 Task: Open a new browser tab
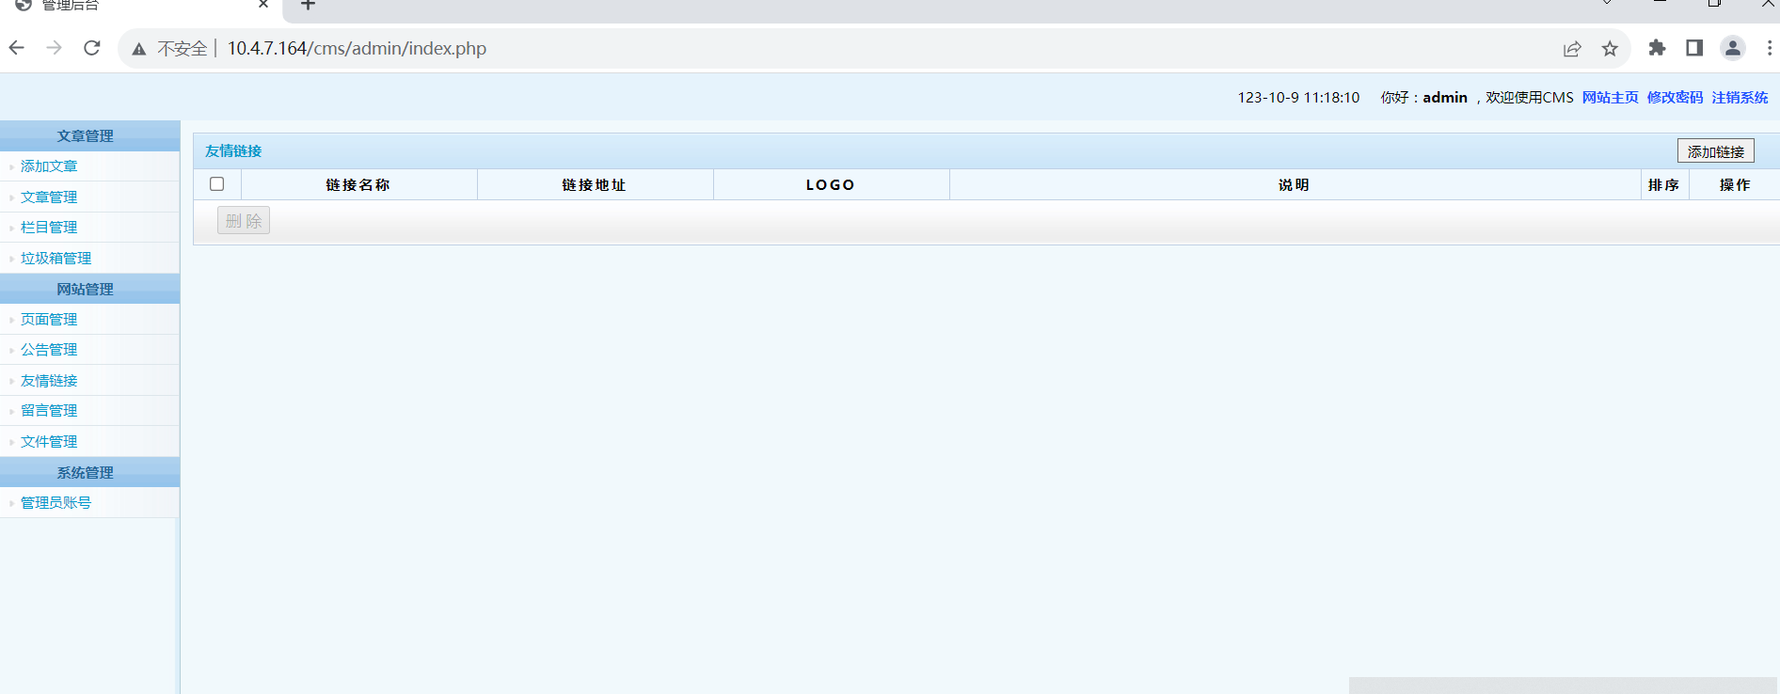[x=308, y=5]
